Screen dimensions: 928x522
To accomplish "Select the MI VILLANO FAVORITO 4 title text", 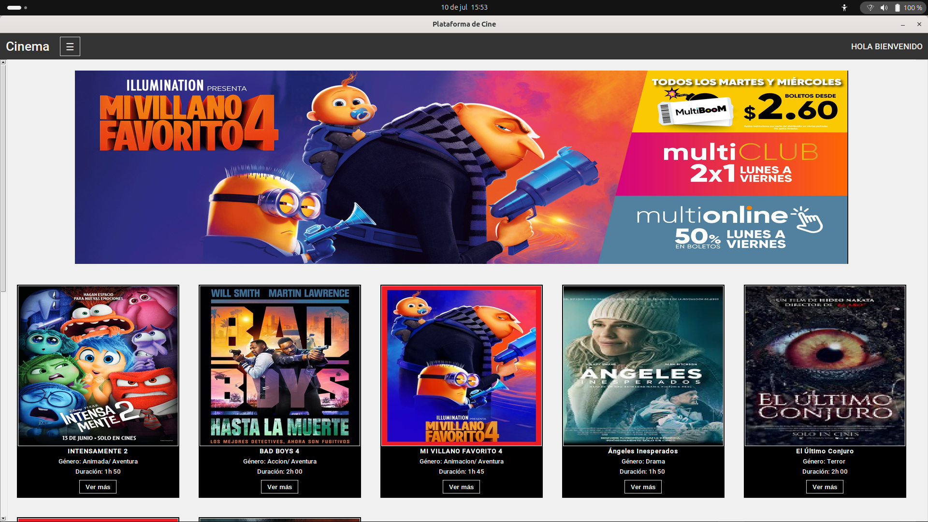I will pos(461,451).
